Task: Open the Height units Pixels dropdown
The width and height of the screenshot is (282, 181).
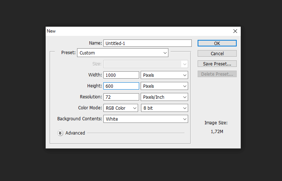Action: [164, 86]
